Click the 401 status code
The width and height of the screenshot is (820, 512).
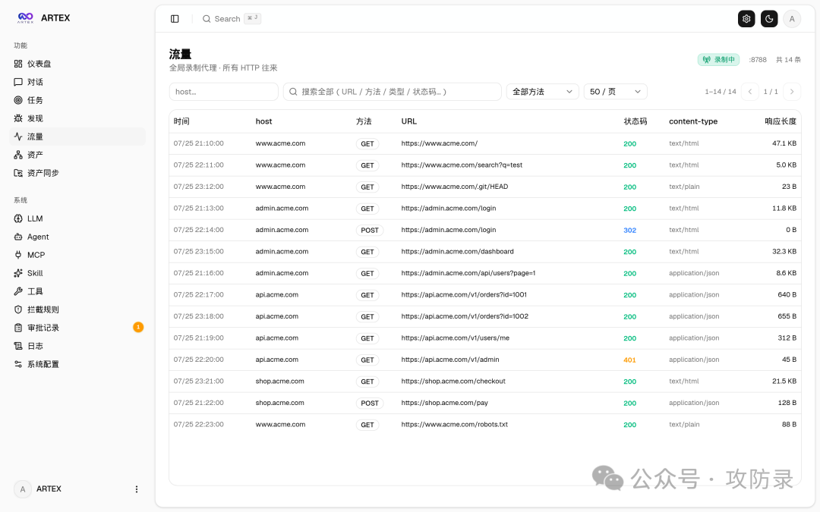point(629,360)
